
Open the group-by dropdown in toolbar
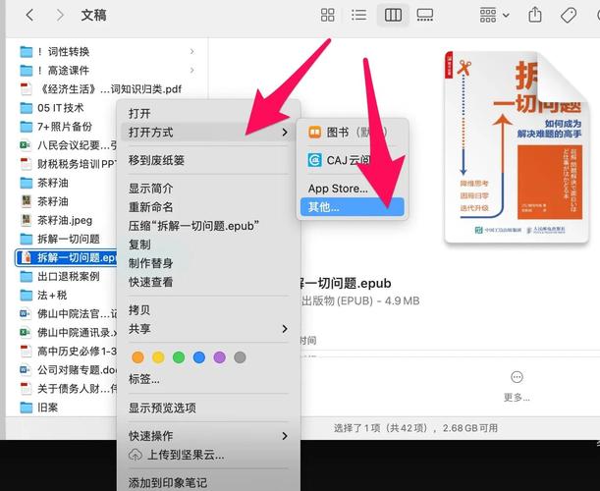click(x=493, y=15)
